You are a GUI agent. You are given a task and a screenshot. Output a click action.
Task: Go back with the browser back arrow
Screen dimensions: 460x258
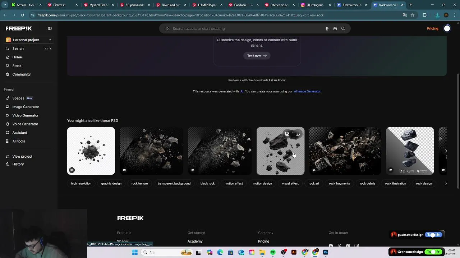click(x=5, y=15)
